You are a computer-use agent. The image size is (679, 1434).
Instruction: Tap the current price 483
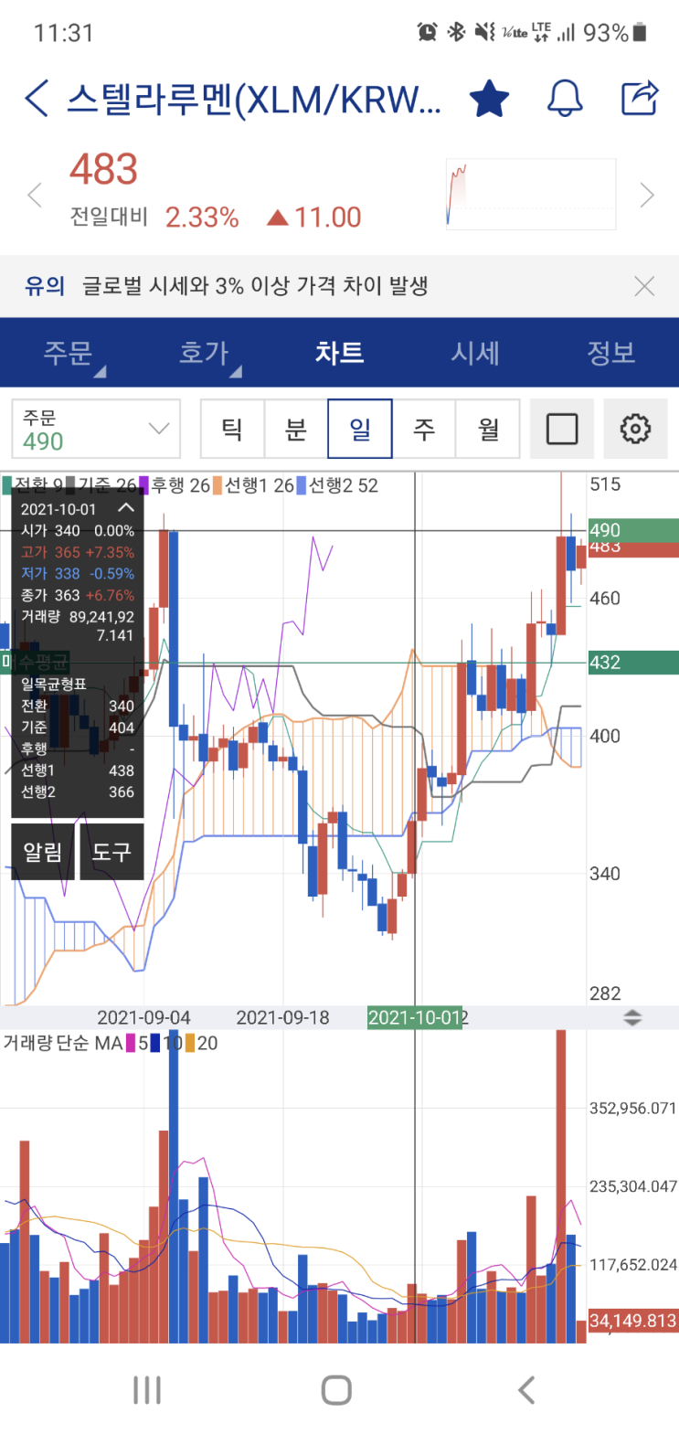104,169
